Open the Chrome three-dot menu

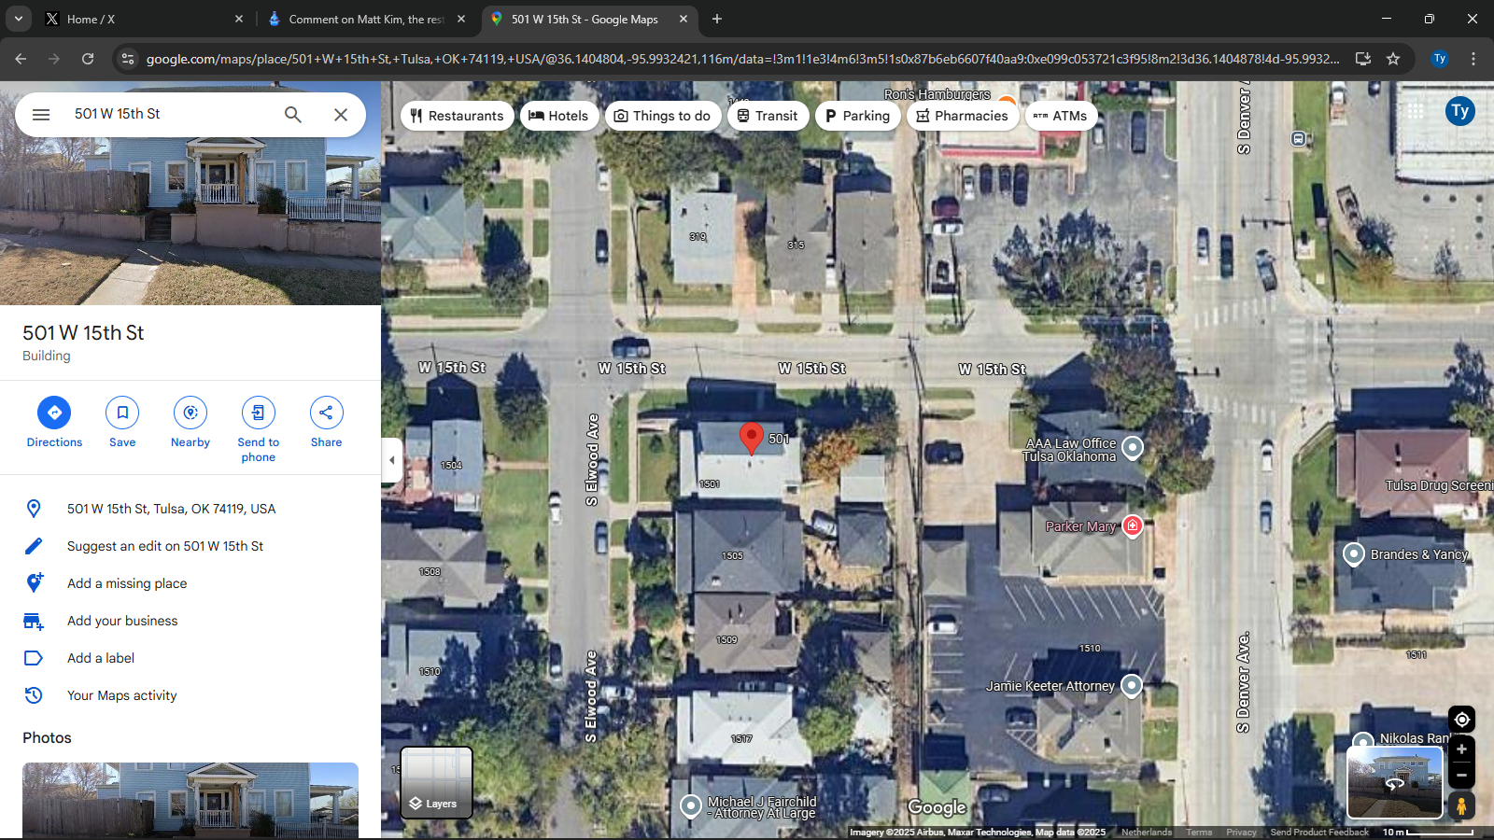click(1473, 59)
